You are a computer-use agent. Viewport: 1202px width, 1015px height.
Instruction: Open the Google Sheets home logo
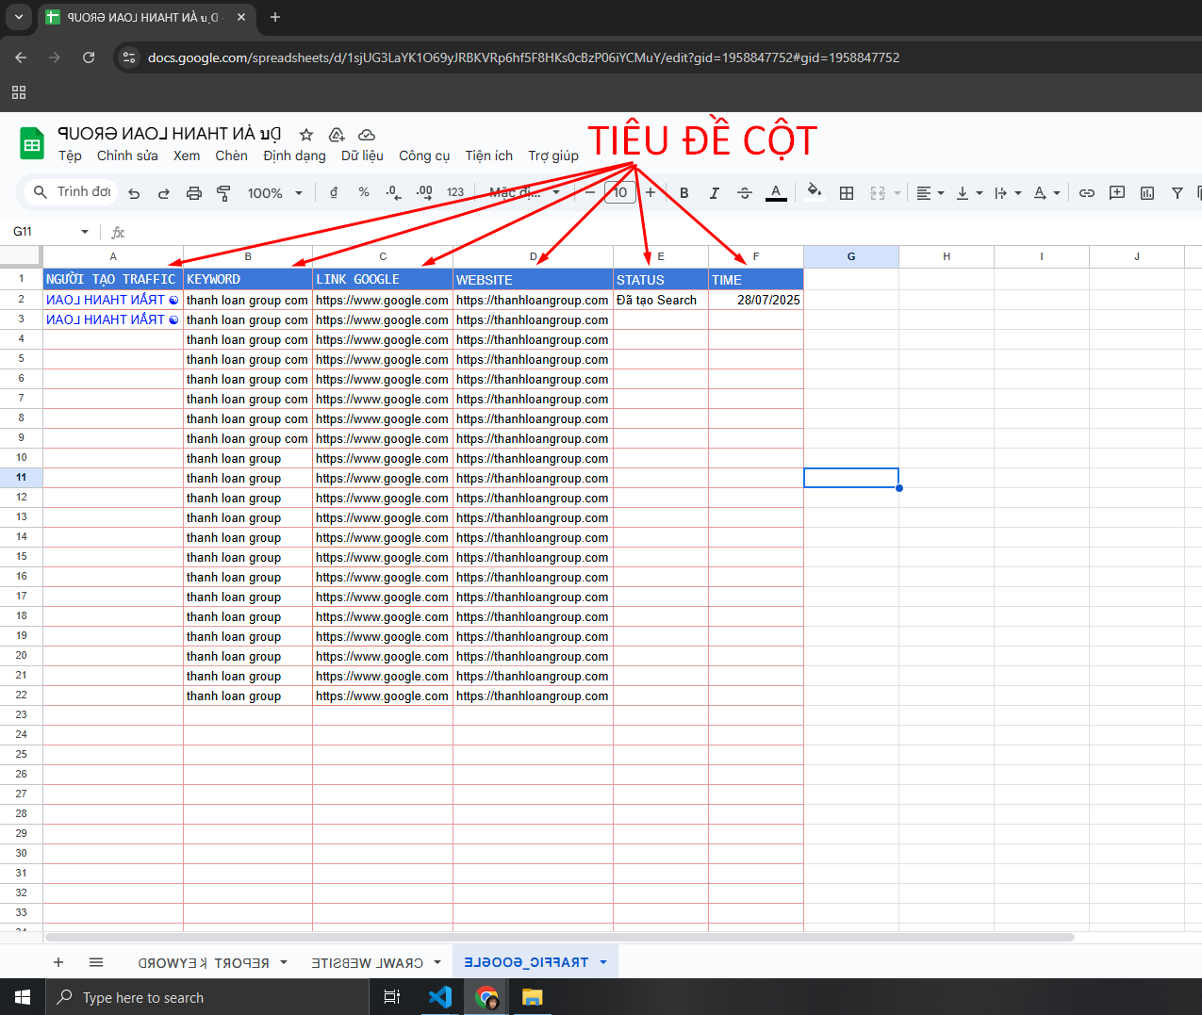tap(32, 144)
